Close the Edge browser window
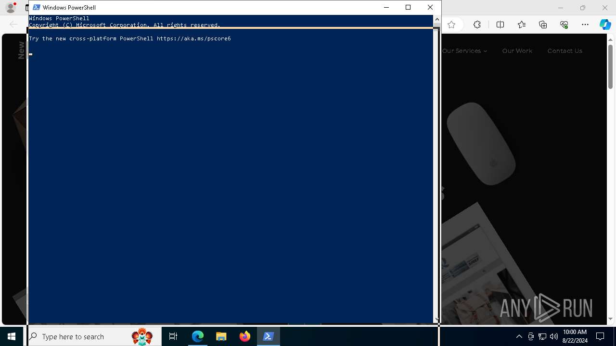This screenshot has width=616, height=346. pyautogui.click(x=605, y=8)
